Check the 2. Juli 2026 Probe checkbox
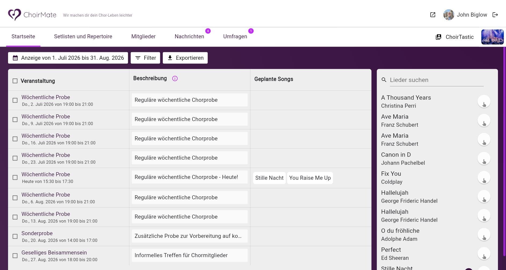The width and height of the screenshot is (506, 270). tap(15, 100)
